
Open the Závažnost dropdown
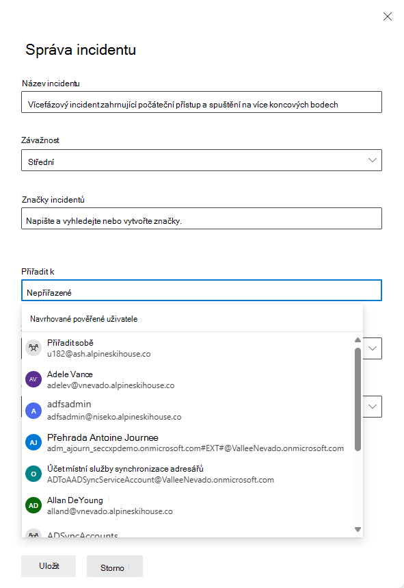373,159
